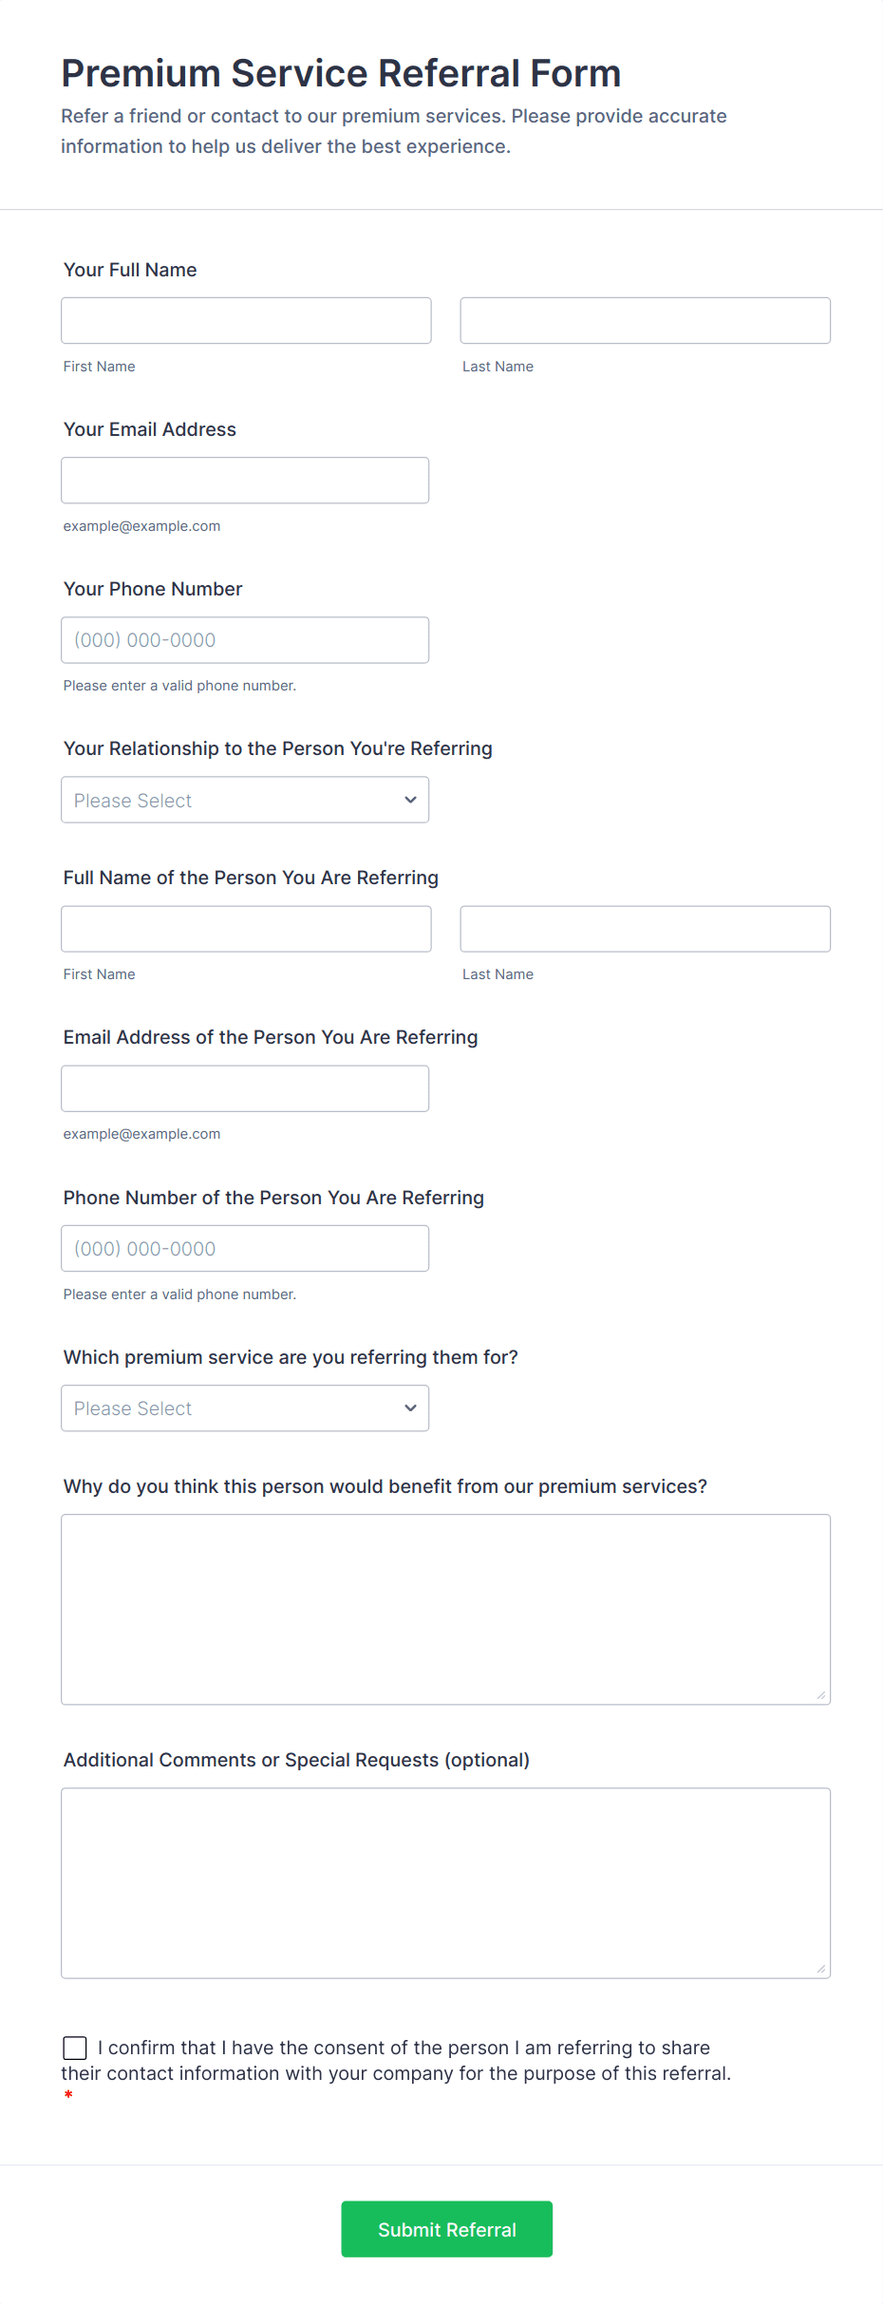Click the referred person's phone number field
Screen dimensions: 883x2304
point(245,1248)
